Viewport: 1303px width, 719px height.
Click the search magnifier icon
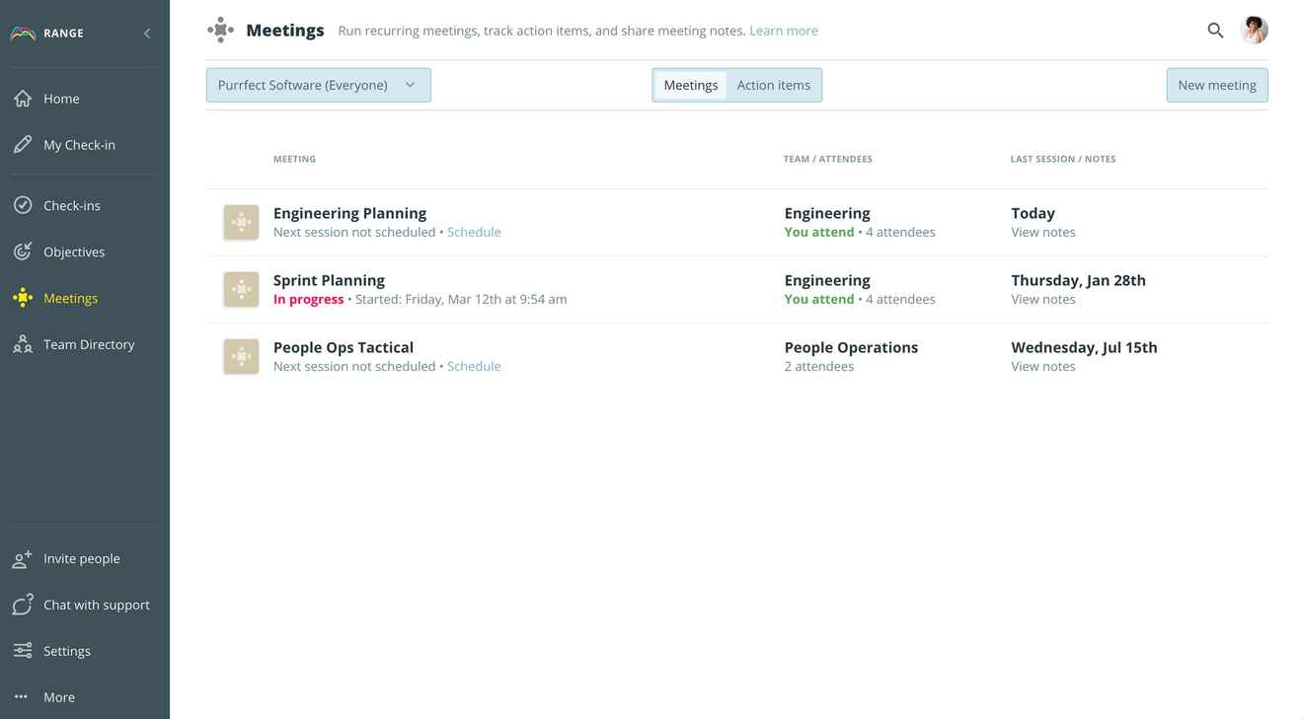pos(1215,31)
